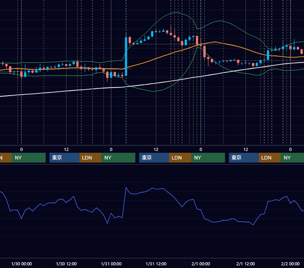Click the 2/1 12:00 date label
Viewport: 304px width, 268px height.
pos(245,264)
